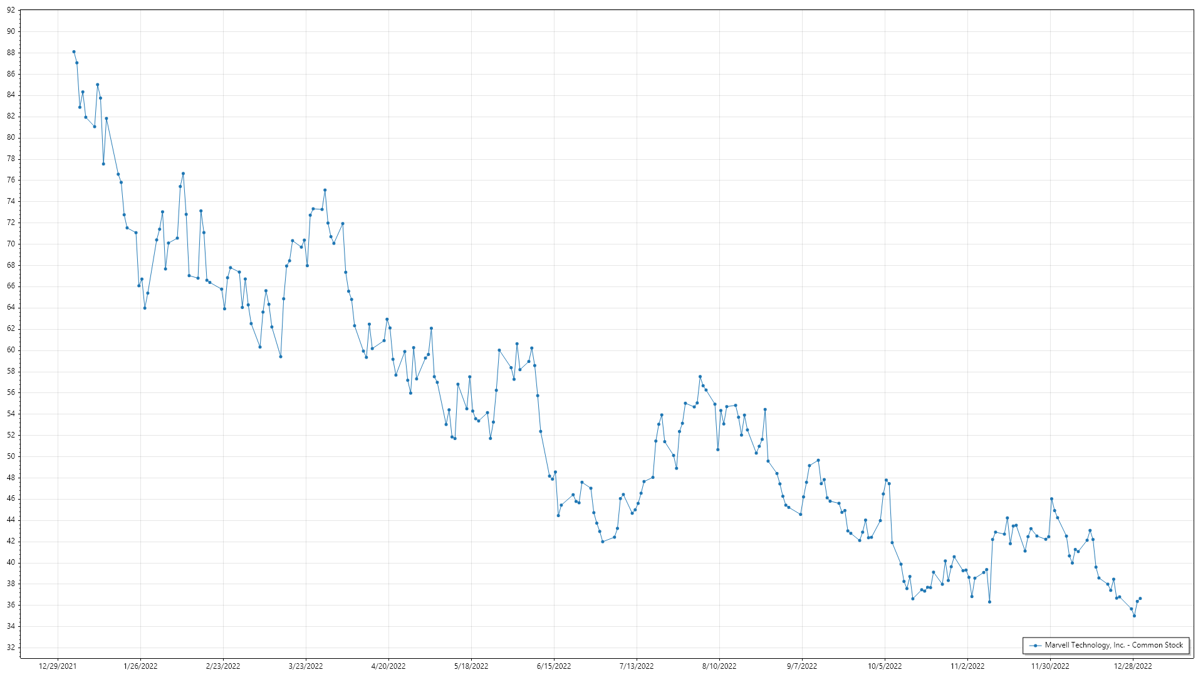Image resolution: width=1203 pixels, height=677 pixels.
Task: Click the 12/29/2021 x-axis date label
Action: click(x=58, y=666)
